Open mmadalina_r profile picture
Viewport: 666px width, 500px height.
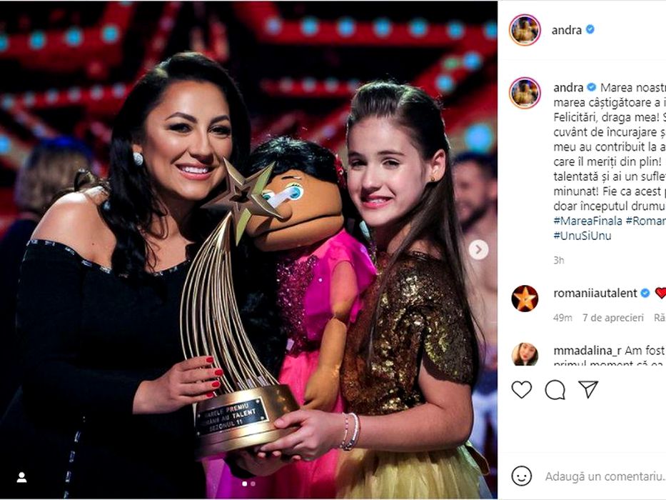[x=525, y=354]
